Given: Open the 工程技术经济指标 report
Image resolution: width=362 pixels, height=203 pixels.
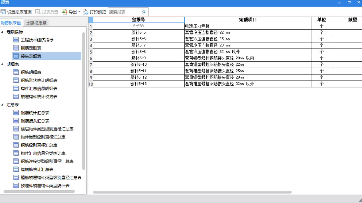Looking at the screenshot, I should point(37,40).
